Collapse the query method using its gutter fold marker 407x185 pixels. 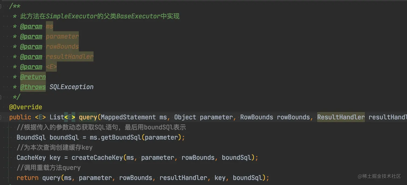[x=1, y=117]
